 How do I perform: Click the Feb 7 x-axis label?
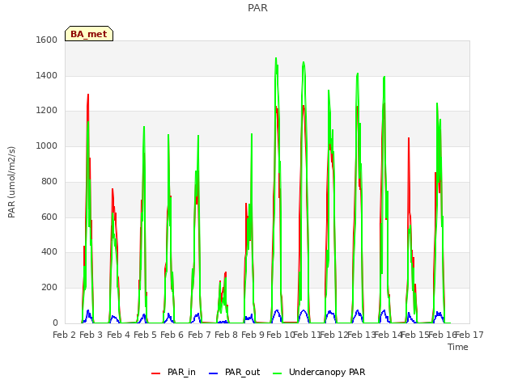click(199, 335)
